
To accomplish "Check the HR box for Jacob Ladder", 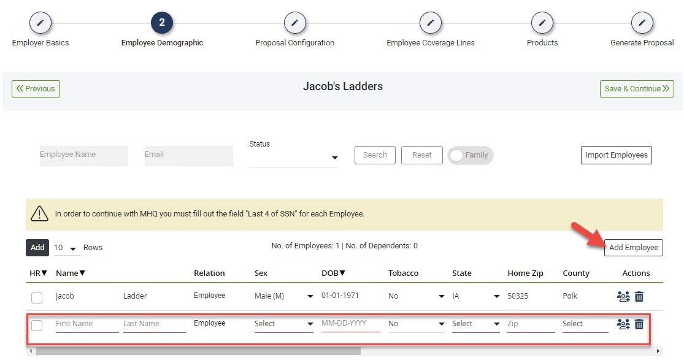I will coord(37,297).
